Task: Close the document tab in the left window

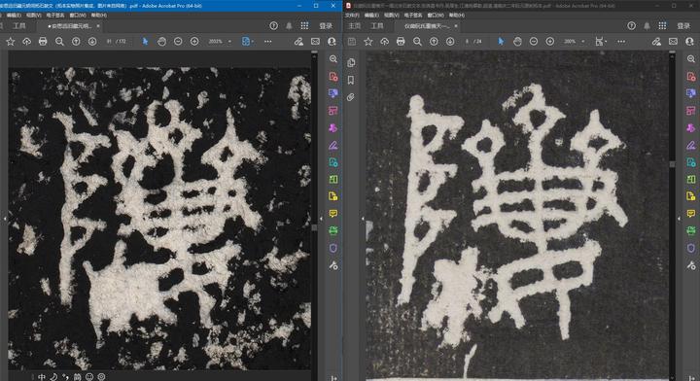Action: click(x=98, y=26)
